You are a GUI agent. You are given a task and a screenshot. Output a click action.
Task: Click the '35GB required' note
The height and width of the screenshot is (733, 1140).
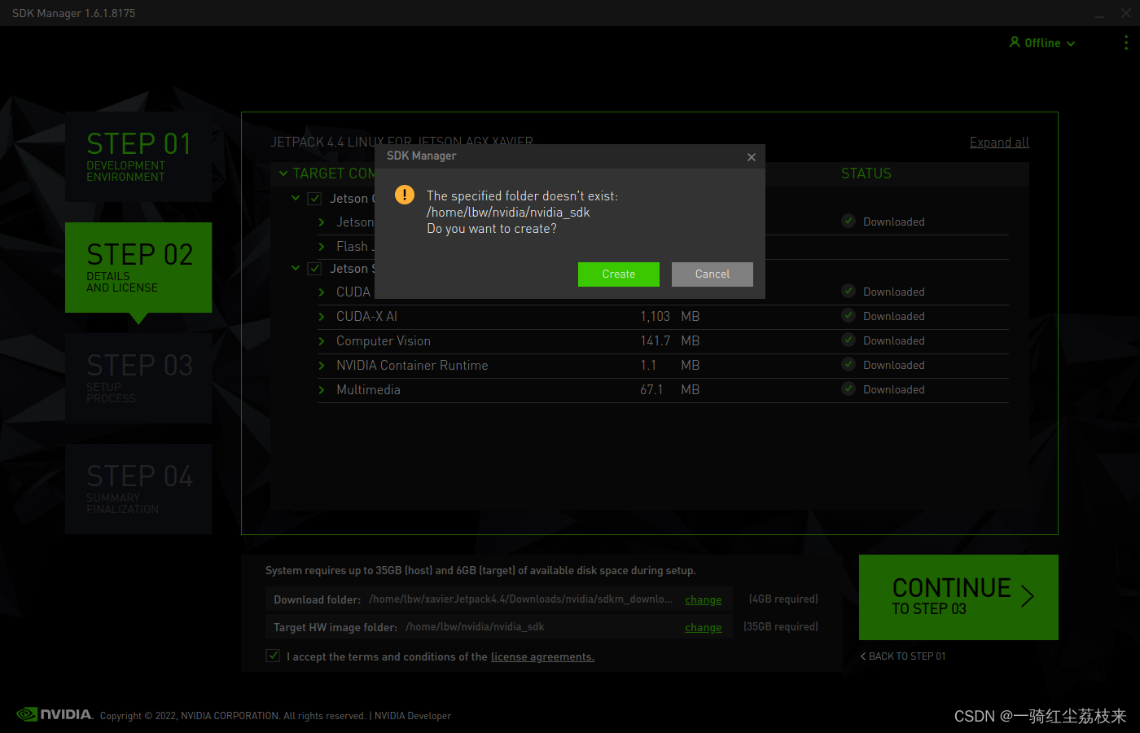[781, 626]
